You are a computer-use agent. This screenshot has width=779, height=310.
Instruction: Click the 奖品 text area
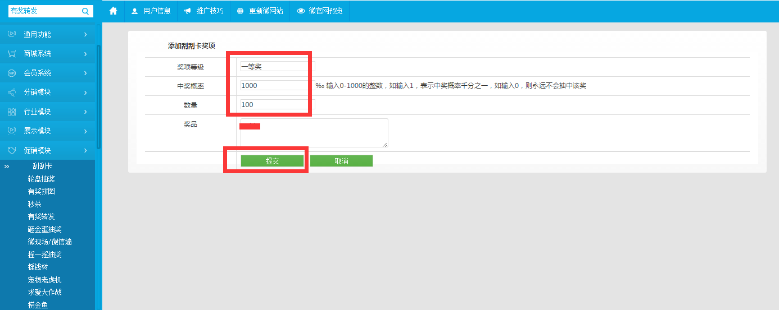314,133
